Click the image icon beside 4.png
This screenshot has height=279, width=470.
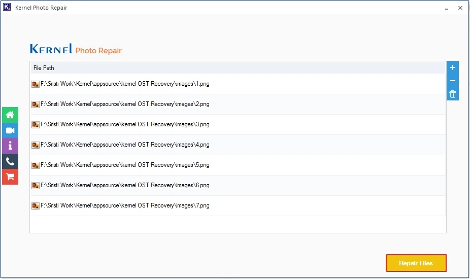(36, 145)
